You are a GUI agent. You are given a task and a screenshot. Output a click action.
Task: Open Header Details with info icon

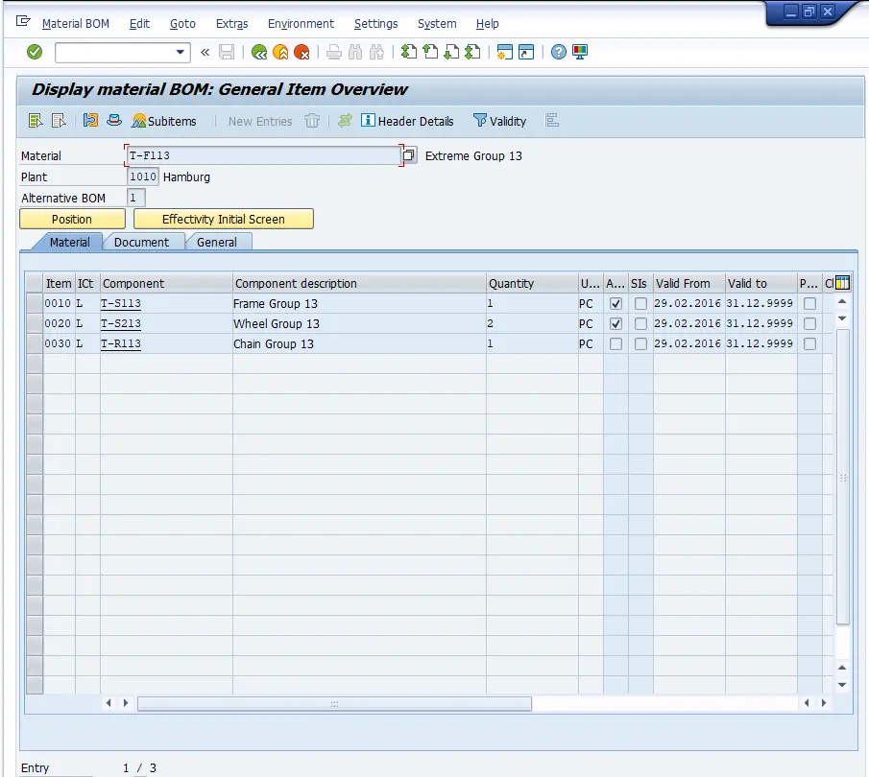point(406,121)
